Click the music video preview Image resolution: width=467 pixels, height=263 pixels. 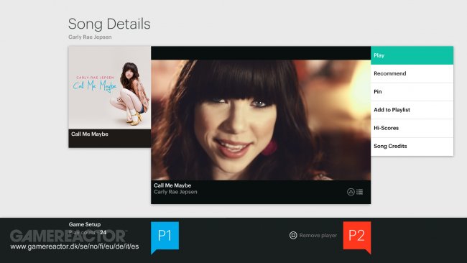coord(261,120)
